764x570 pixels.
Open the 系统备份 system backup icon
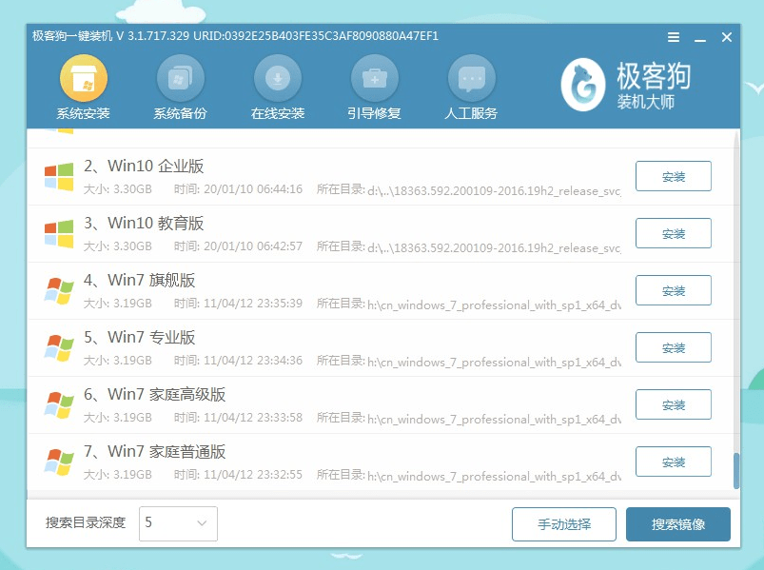coord(180,78)
